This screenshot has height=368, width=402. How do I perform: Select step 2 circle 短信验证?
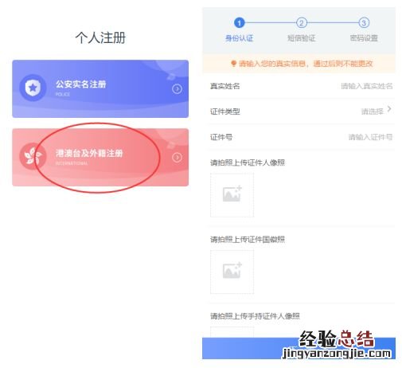pyautogui.click(x=302, y=23)
